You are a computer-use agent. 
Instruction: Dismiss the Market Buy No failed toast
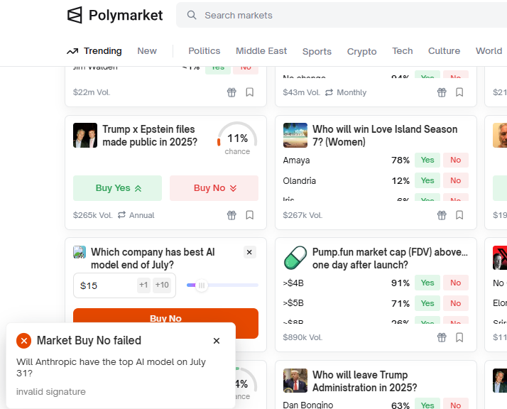[x=217, y=341]
